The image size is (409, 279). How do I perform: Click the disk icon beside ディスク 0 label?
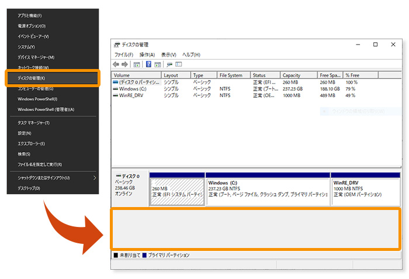(x=119, y=175)
